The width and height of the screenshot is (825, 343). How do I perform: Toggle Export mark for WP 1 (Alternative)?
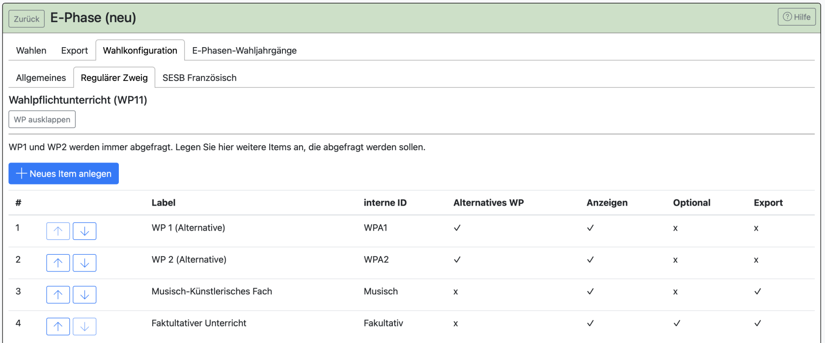pyautogui.click(x=756, y=228)
